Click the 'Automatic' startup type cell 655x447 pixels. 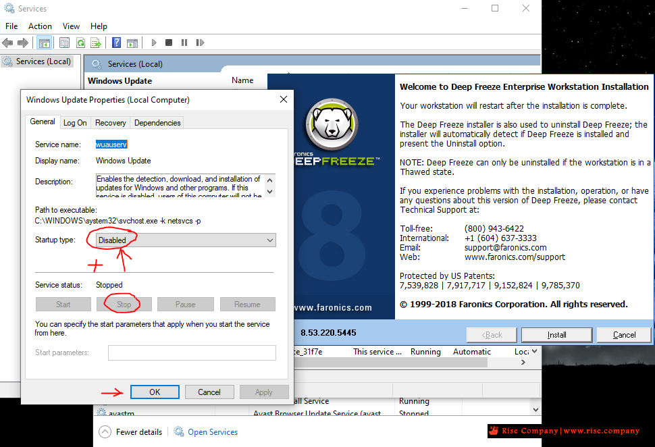pyautogui.click(x=472, y=352)
